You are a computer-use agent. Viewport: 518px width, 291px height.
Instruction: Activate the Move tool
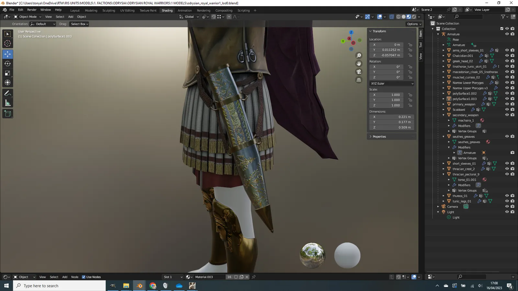tap(7, 54)
